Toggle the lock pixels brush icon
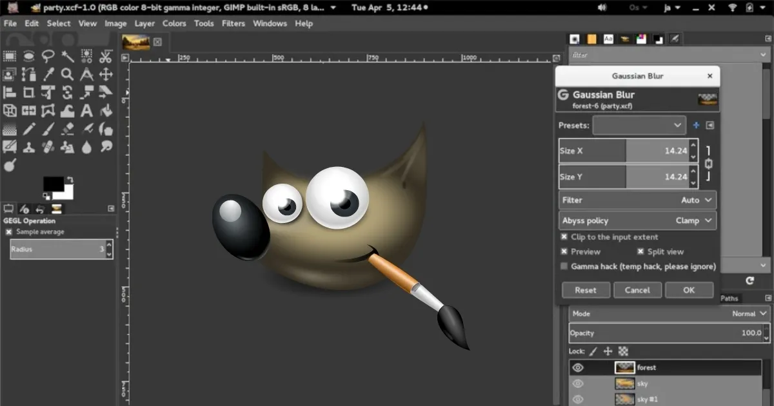 (x=593, y=351)
